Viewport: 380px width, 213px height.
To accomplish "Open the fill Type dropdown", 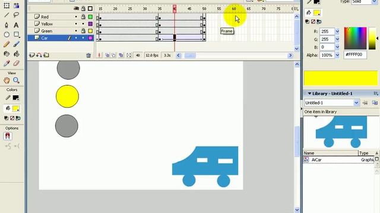I will [x=374, y=2].
